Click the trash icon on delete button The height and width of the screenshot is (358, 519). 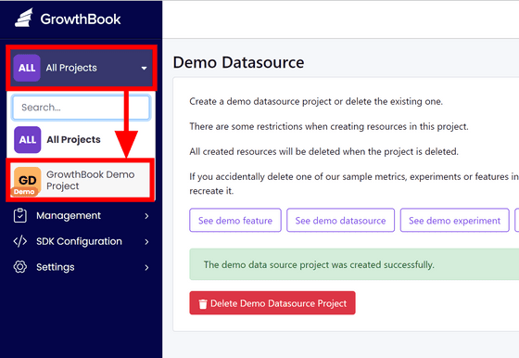coord(203,303)
